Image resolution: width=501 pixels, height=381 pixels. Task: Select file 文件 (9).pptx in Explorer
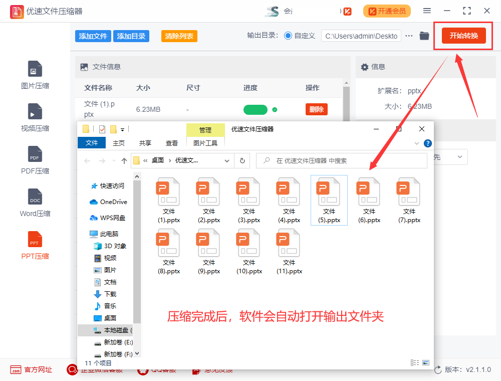(209, 252)
